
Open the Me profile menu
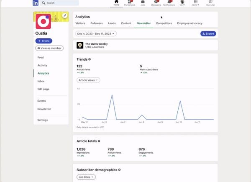point(182,3)
